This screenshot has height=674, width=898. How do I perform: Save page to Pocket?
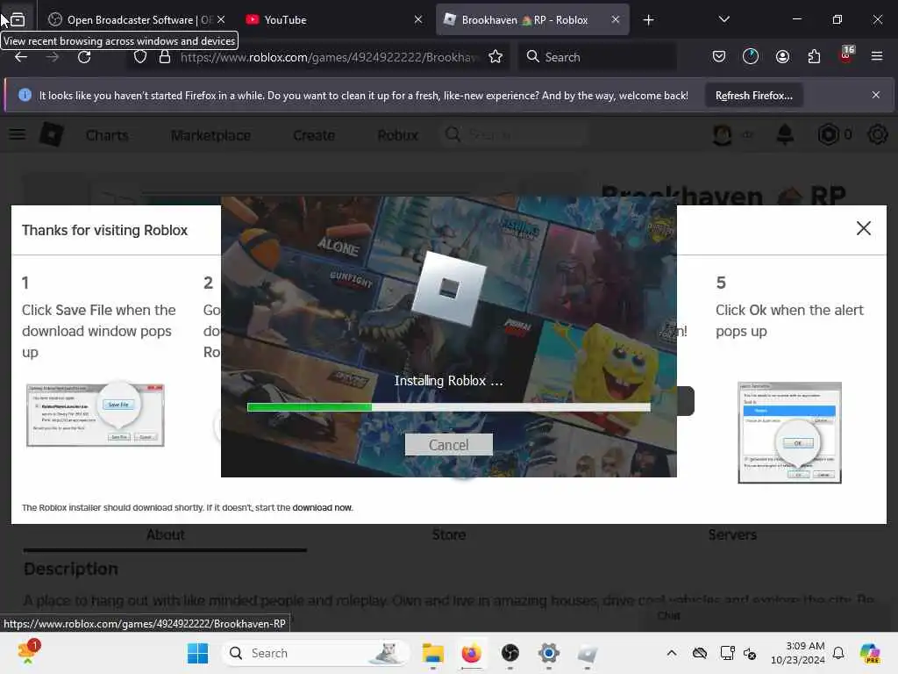(x=719, y=56)
